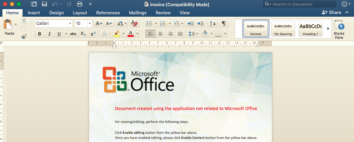Click the Paste clipboard icon
The width and height of the screenshot is (354, 142).
(8, 24)
